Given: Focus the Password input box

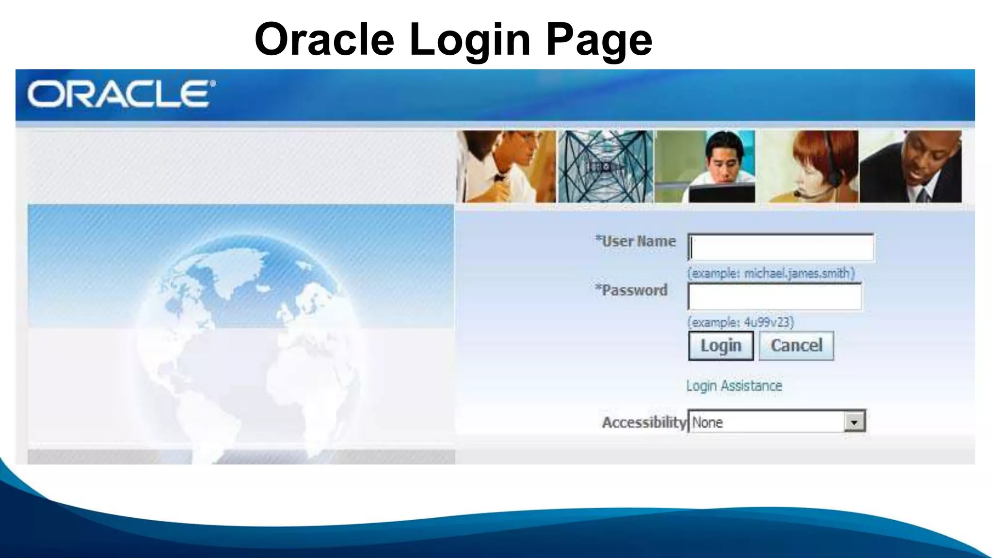Looking at the screenshot, I should 775,296.
